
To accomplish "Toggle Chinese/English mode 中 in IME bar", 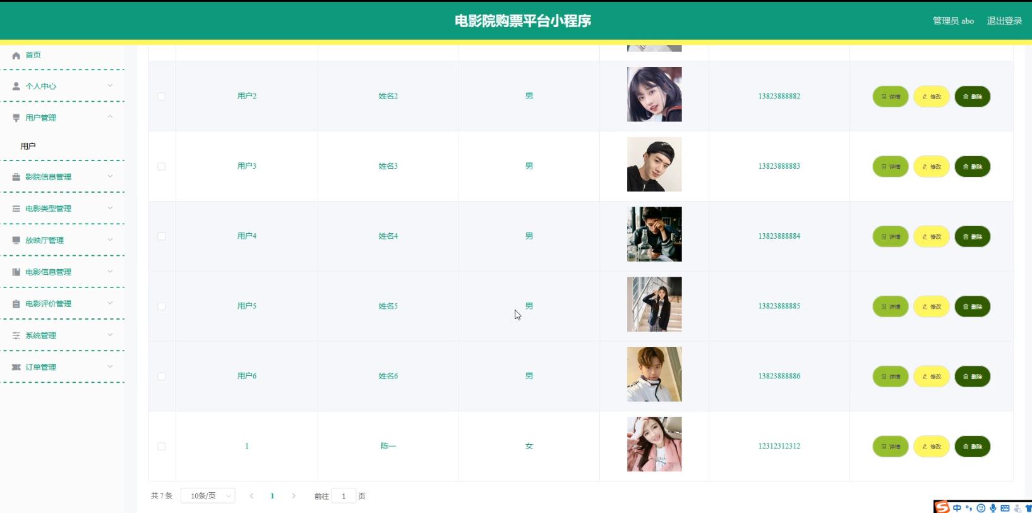I will pos(957,508).
